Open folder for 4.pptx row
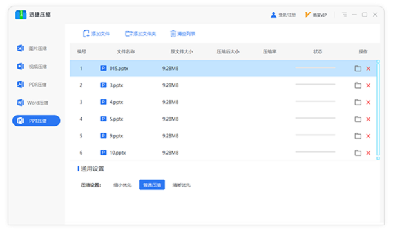Screen dimensions: 393x231 coord(358,102)
